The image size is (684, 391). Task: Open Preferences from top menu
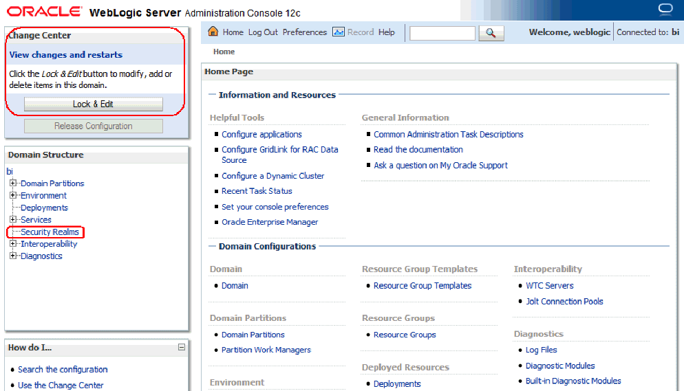tap(304, 32)
